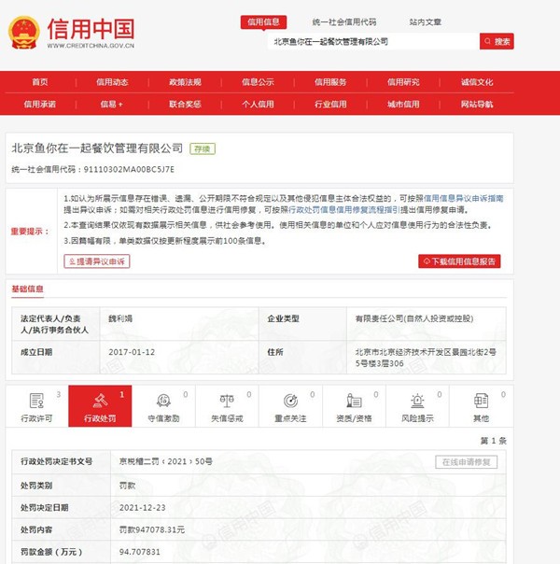The height and width of the screenshot is (564, 560).
Task: Open 政策法规 navigation item
Action: 185,82
